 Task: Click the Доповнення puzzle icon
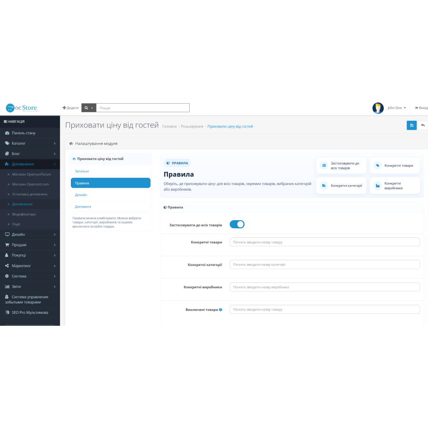[7, 164]
